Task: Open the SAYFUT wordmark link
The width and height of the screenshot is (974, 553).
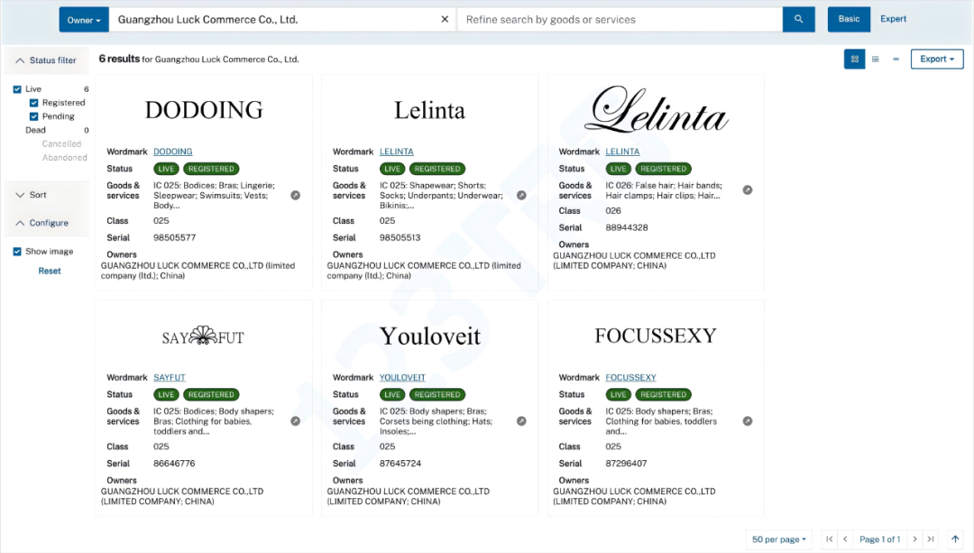Action: pyautogui.click(x=169, y=378)
